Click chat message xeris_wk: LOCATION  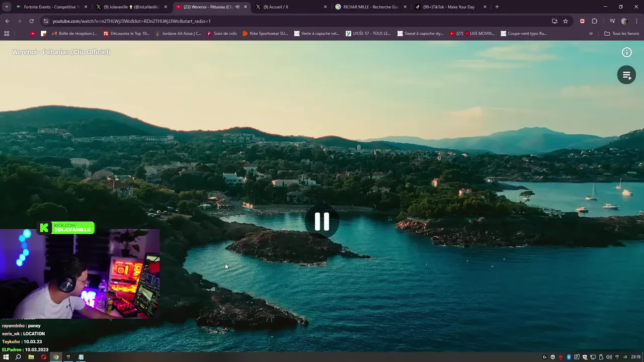tap(23, 334)
